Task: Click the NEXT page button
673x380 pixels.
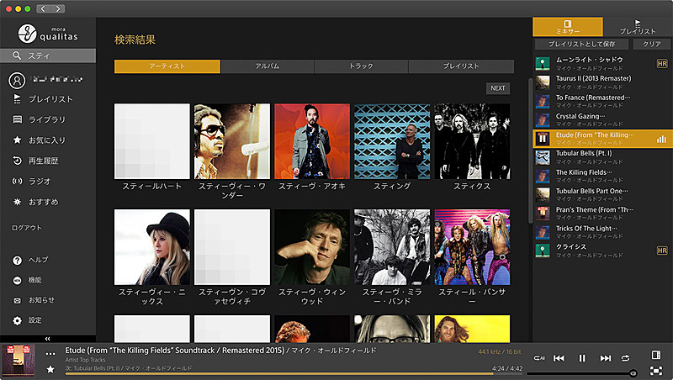Action: pos(498,88)
